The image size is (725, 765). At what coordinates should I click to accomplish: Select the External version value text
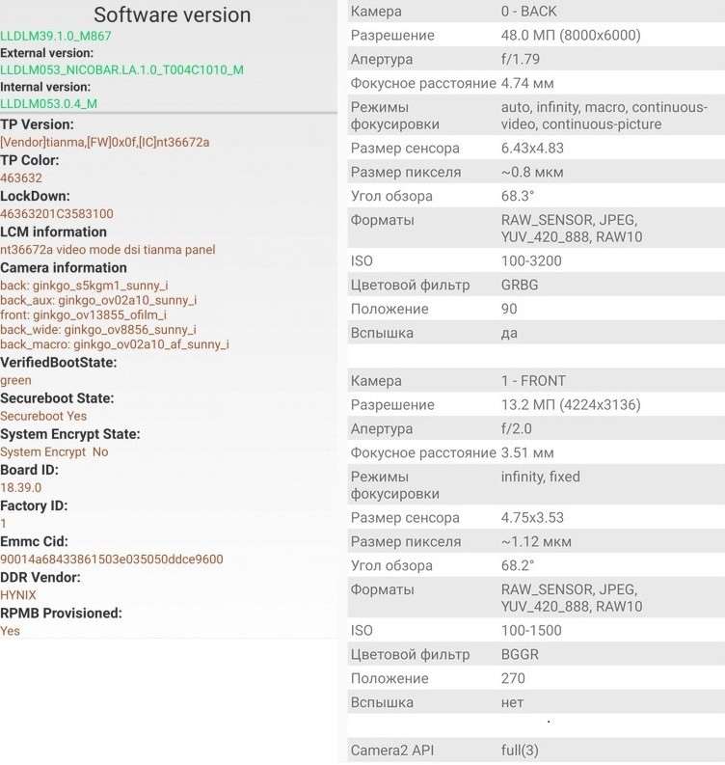pos(121,69)
